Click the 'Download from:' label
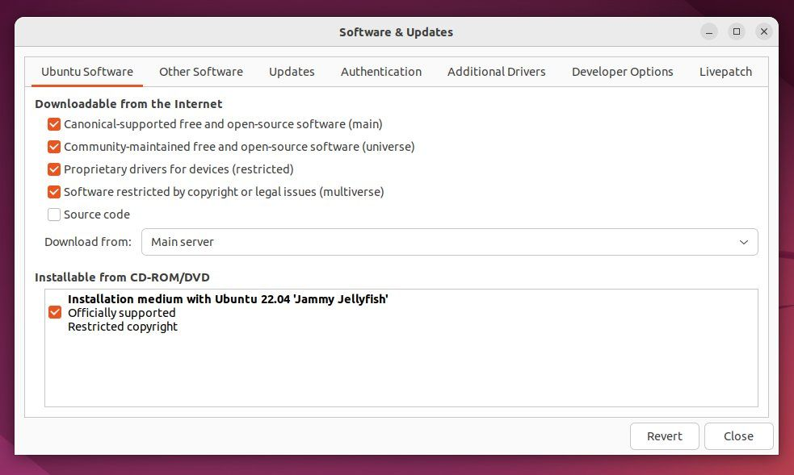The height and width of the screenshot is (475, 794). (x=88, y=242)
